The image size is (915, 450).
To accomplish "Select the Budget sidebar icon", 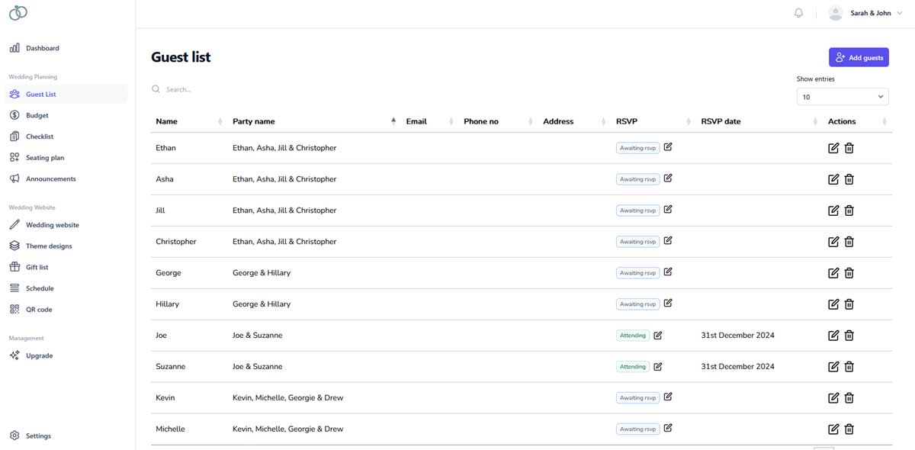I will coord(14,114).
